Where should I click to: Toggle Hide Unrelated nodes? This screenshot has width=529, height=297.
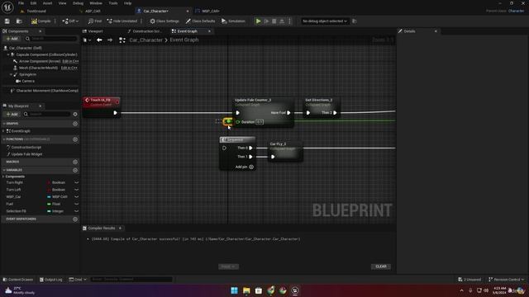click(x=122, y=21)
